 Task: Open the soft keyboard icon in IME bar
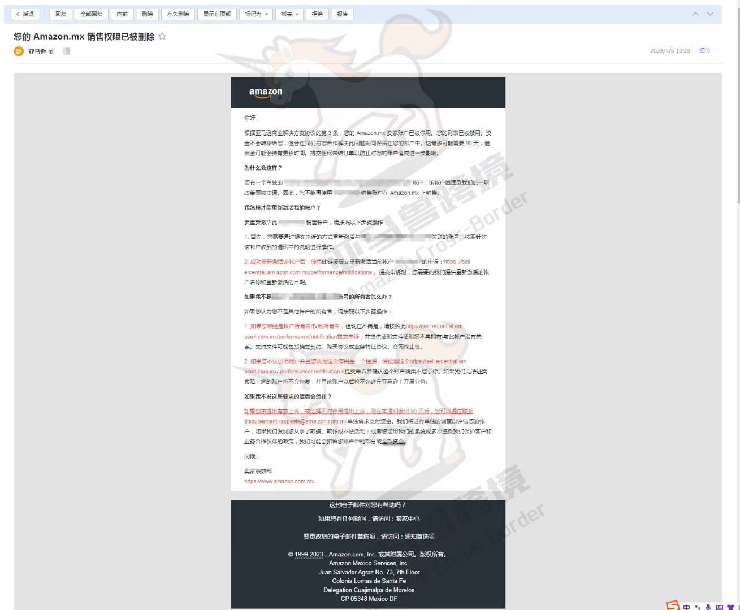click(720, 607)
